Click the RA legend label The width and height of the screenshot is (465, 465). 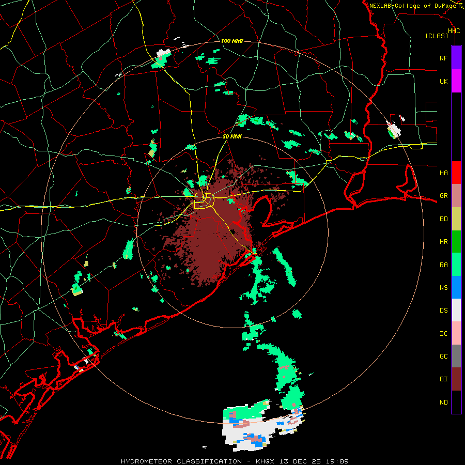point(443,265)
